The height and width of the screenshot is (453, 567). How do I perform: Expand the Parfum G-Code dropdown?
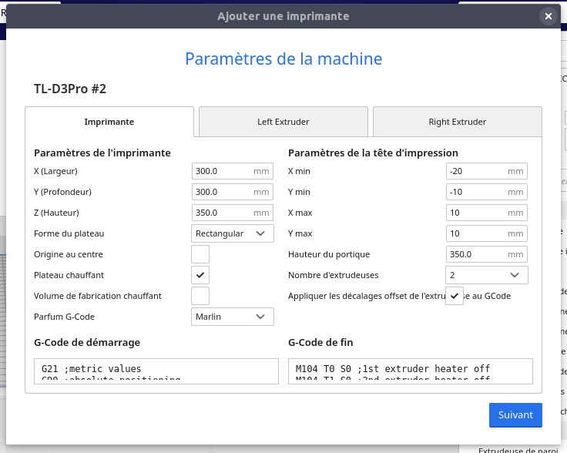(x=233, y=317)
